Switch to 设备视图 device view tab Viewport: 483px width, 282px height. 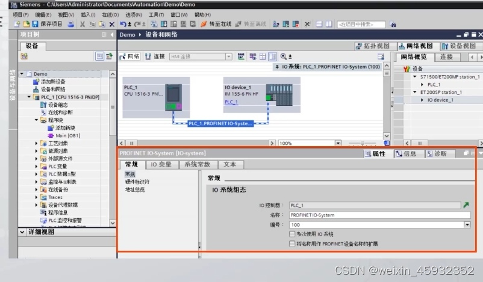(x=459, y=46)
